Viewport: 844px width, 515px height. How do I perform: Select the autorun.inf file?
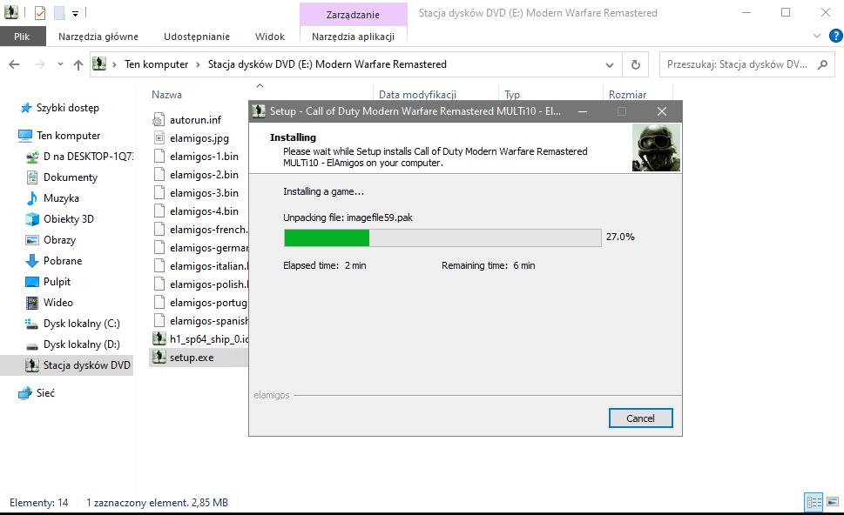[195, 119]
